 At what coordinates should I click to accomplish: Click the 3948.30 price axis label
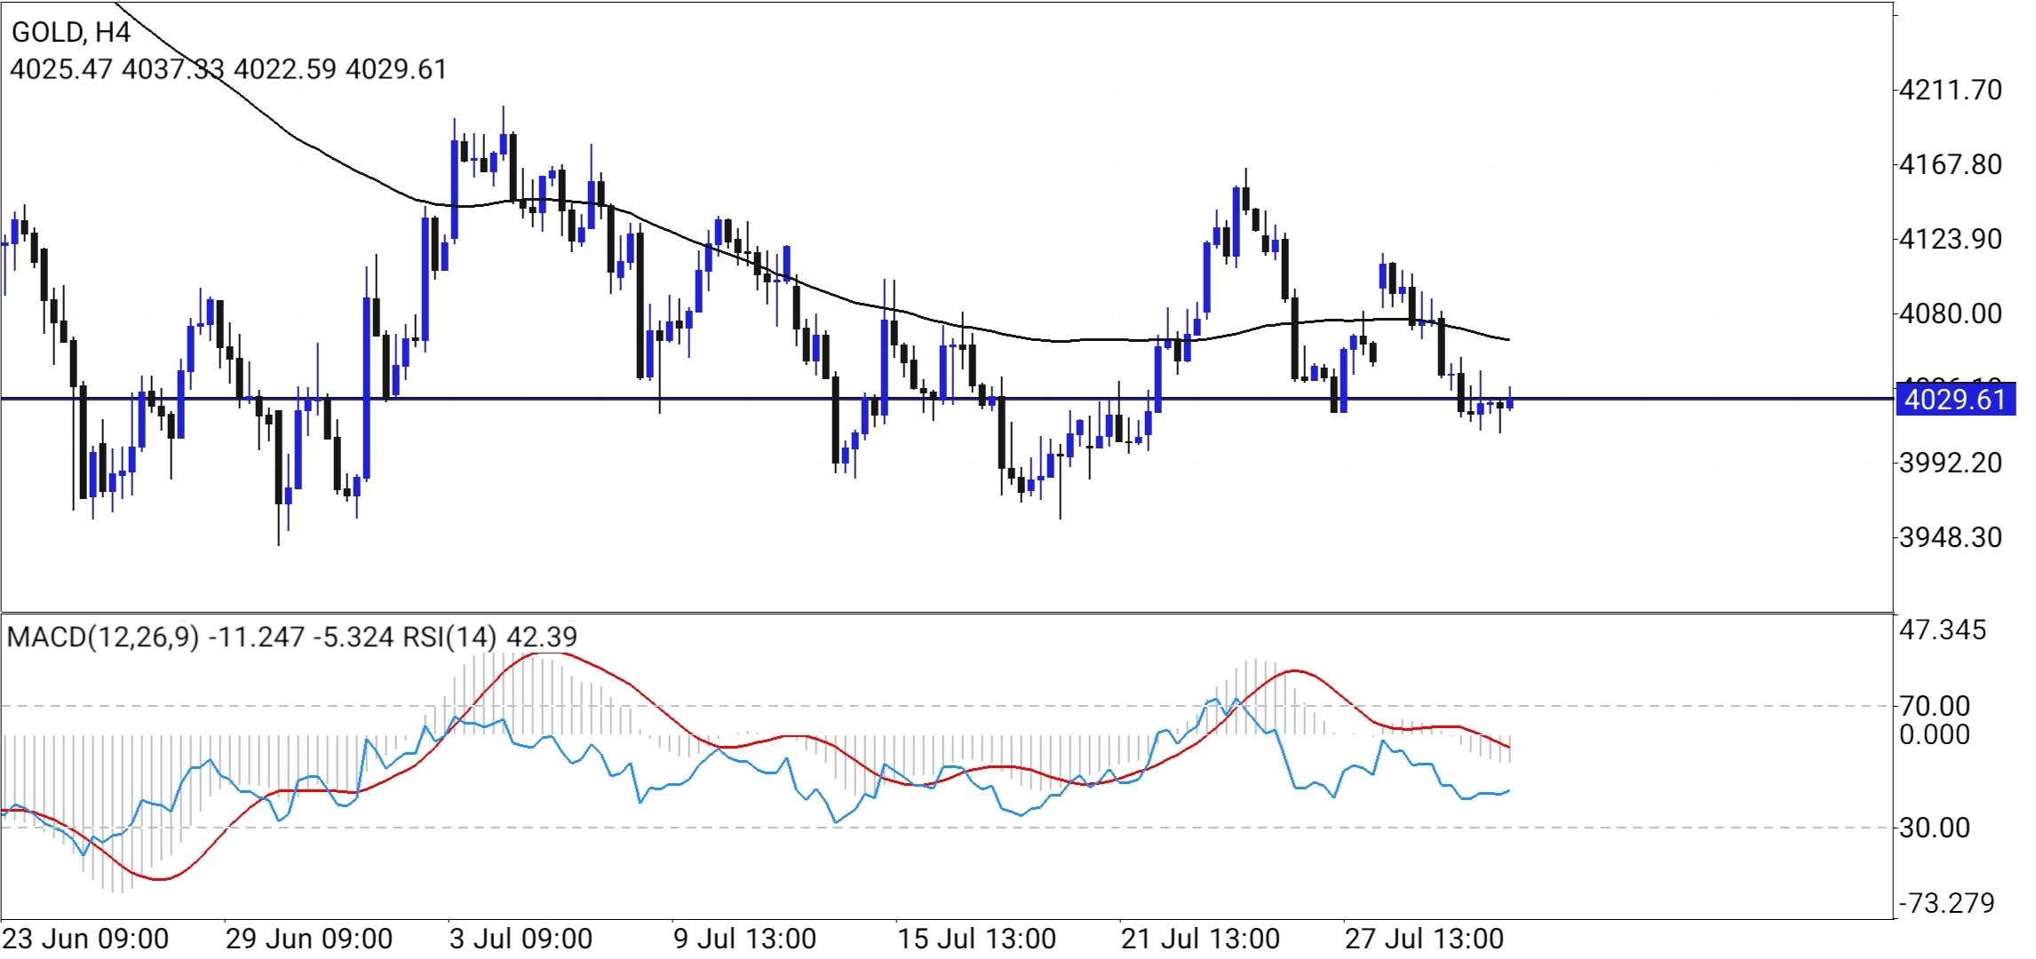coord(1949,537)
